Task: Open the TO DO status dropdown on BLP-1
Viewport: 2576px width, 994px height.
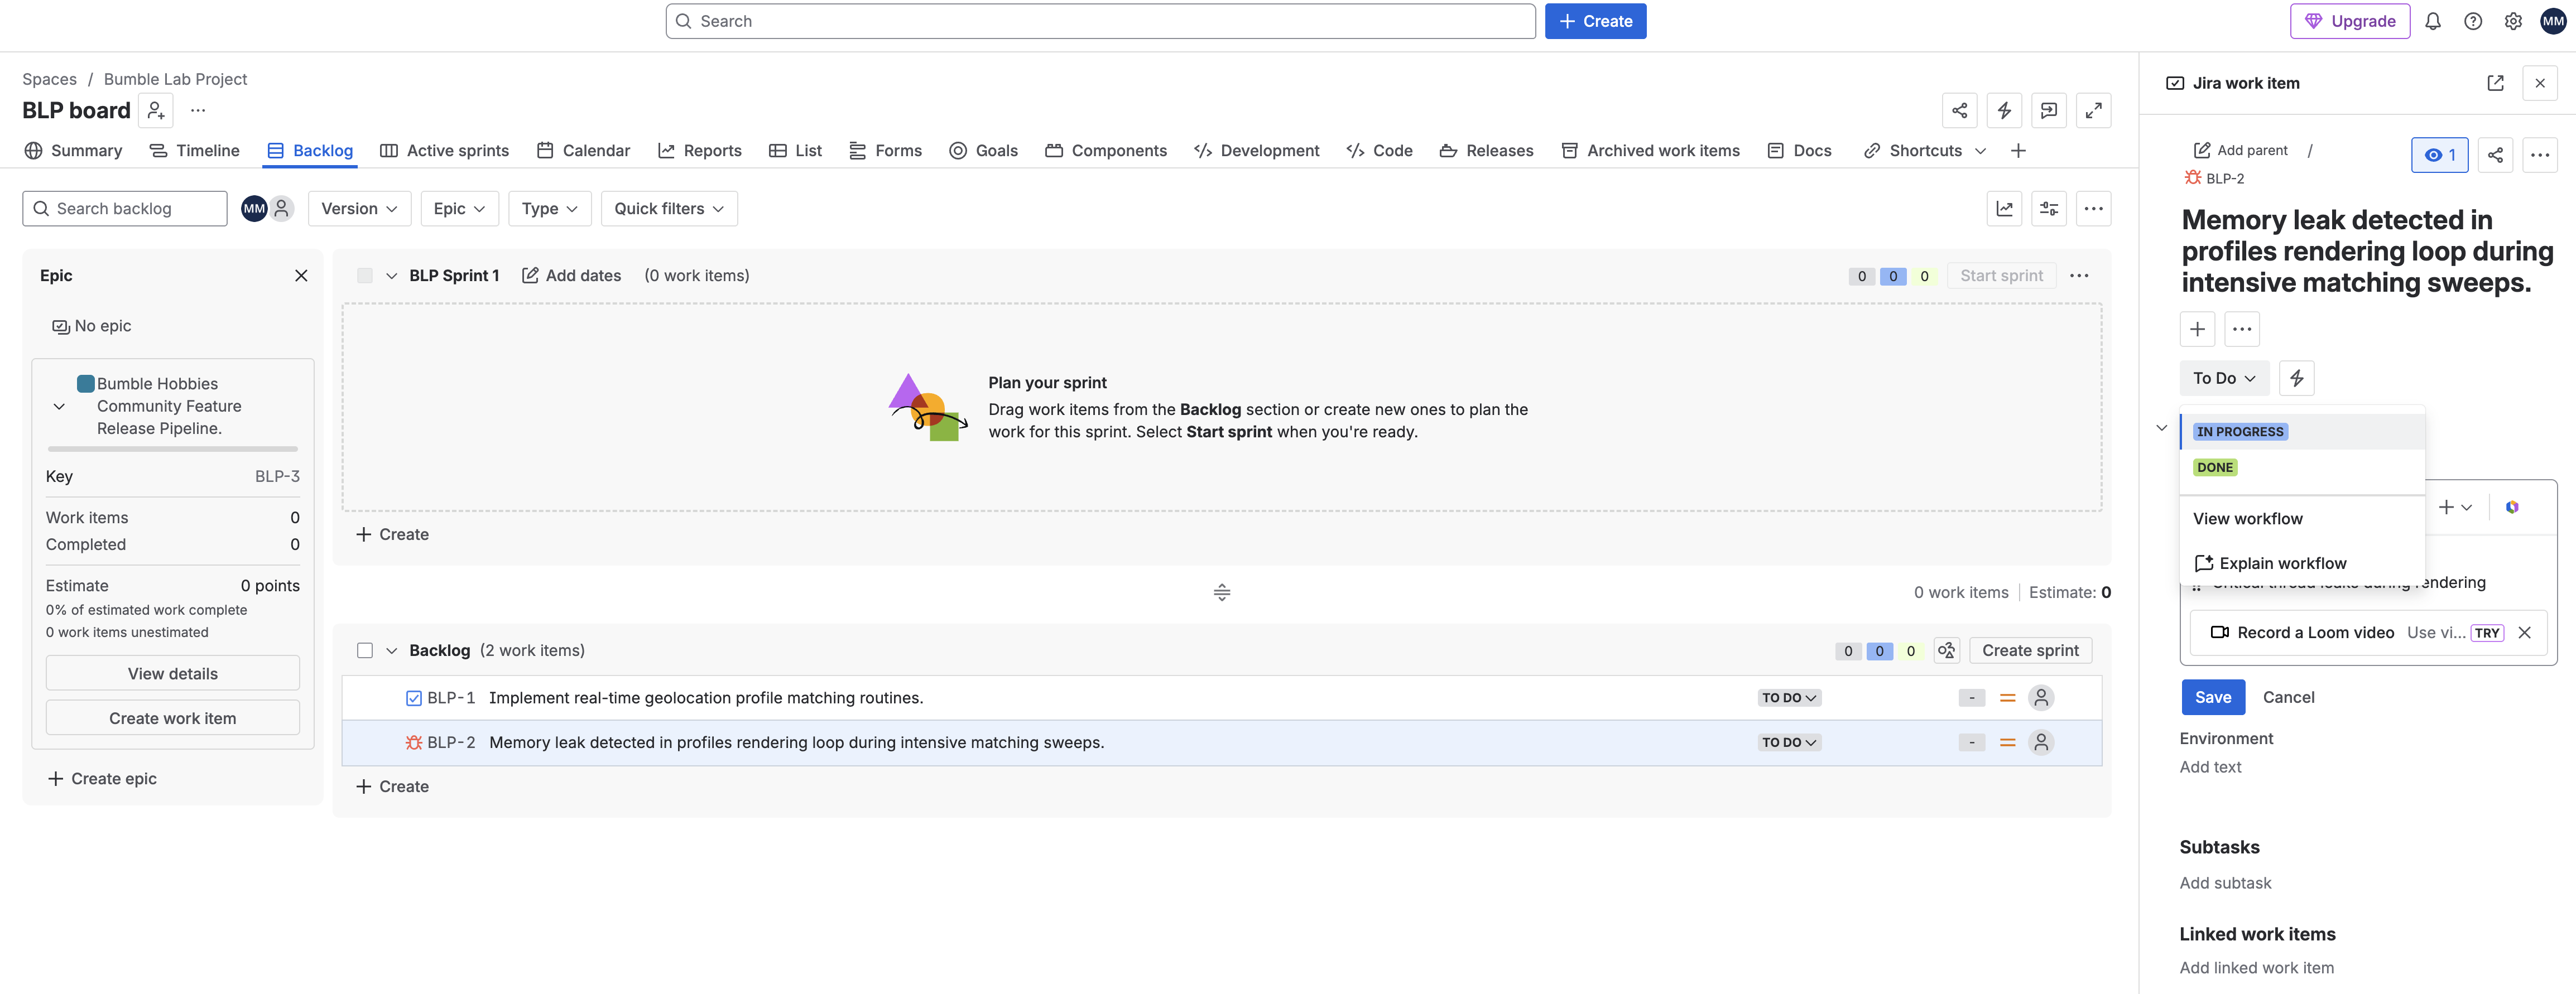Action: coord(1788,698)
